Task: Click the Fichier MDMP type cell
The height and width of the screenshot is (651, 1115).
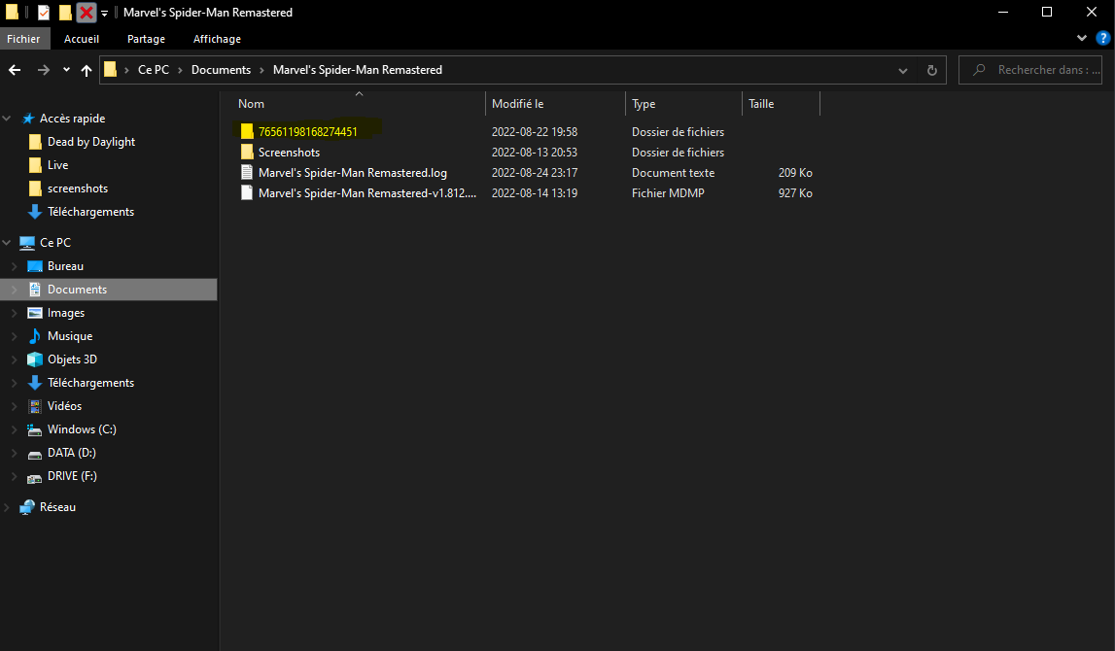Action: coord(668,193)
